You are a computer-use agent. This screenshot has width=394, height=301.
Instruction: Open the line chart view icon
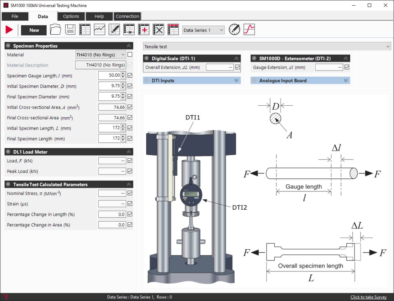pyautogui.click(x=99, y=30)
